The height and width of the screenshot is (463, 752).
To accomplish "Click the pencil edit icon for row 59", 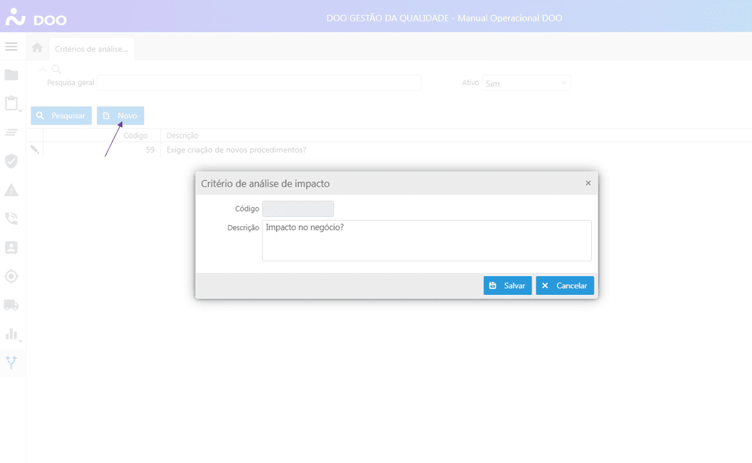I will [x=35, y=150].
